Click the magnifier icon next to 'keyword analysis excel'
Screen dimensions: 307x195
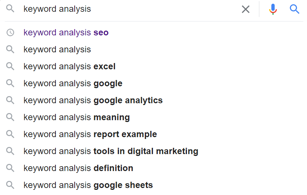10,66
